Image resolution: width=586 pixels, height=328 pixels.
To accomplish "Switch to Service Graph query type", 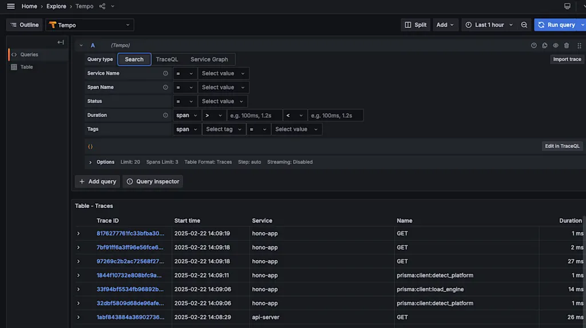I will tap(209, 59).
